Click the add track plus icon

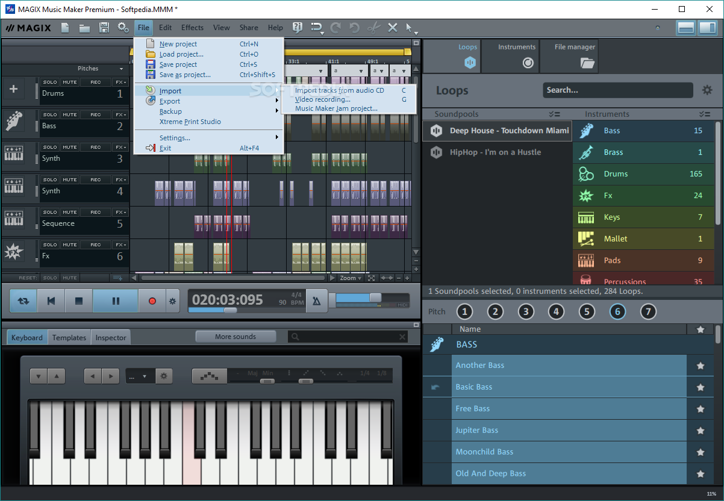[14, 89]
